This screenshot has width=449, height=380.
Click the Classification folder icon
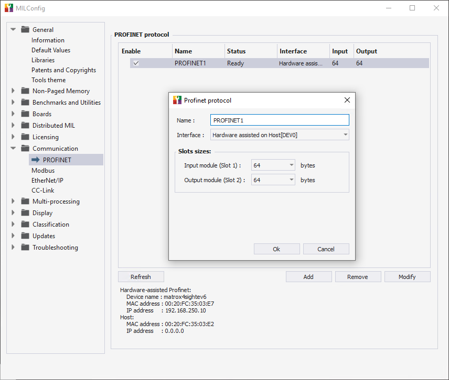click(x=25, y=225)
